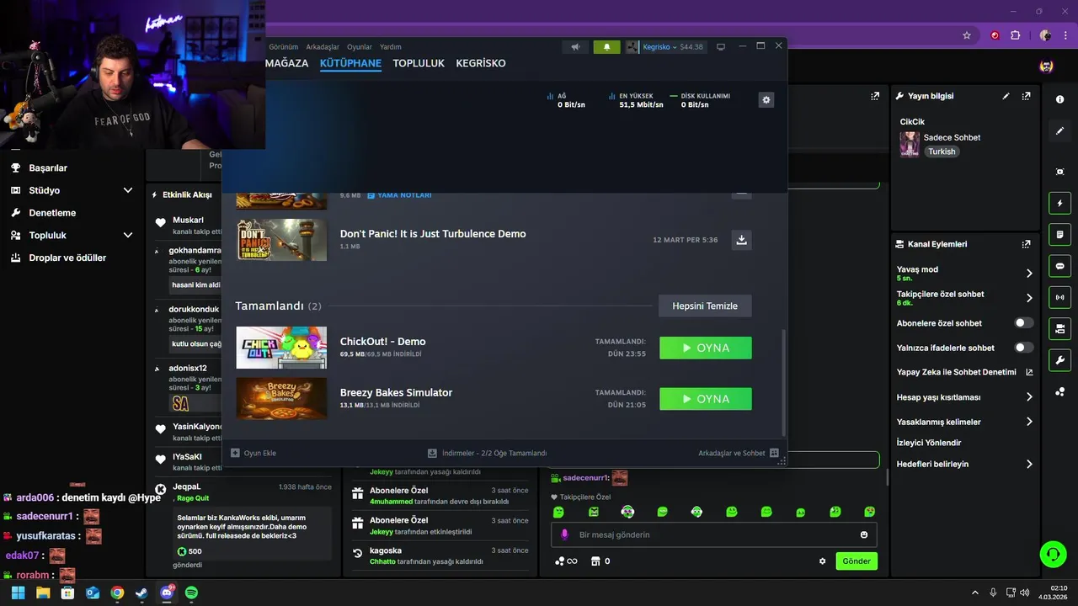This screenshot has height=606, width=1078.
Task: Open Takipçilere özel sohbet options
Action: [1029, 298]
